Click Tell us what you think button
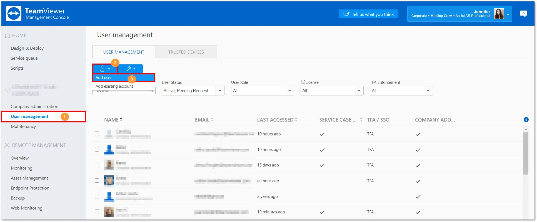Screen dimensions: 537x222 point(368,14)
